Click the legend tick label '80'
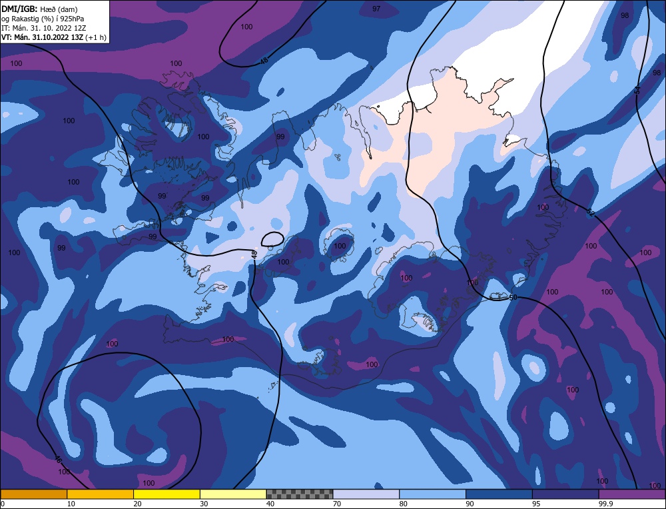 (404, 504)
